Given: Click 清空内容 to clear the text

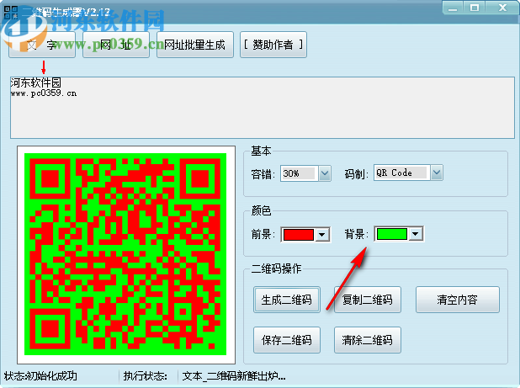Looking at the screenshot, I should (x=458, y=300).
